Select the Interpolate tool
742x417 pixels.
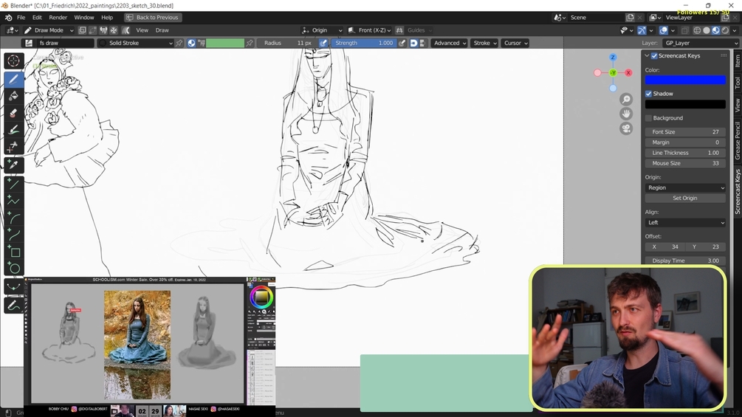click(13, 286)
